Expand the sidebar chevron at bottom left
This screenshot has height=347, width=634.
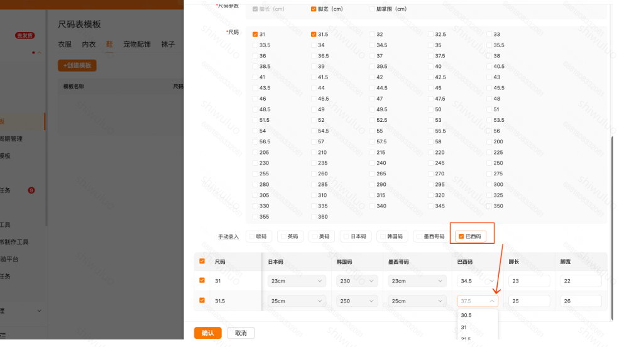click(x=40, y=311)
